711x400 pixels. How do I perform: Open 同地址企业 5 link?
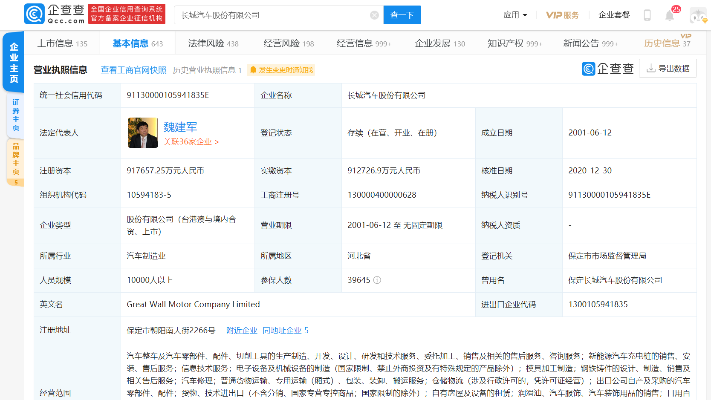[x=286, y=331]
